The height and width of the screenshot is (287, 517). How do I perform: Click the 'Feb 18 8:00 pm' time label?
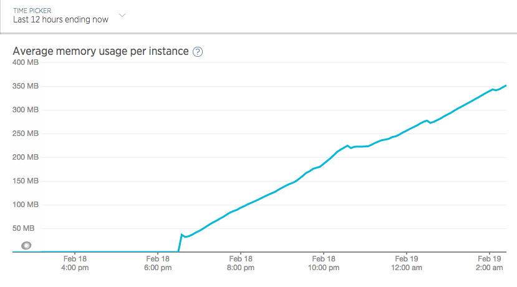point(241,263)
